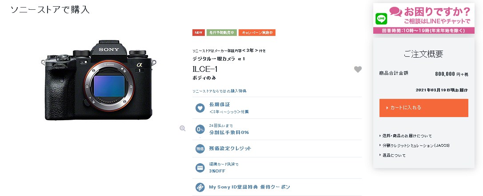Click the green 先行予約販売中 badge
The image size is (483, 196).
pos(221,32)
